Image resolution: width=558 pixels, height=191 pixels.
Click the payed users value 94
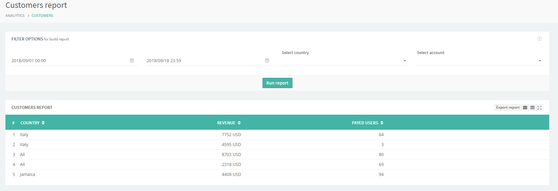tap(381, 174)
